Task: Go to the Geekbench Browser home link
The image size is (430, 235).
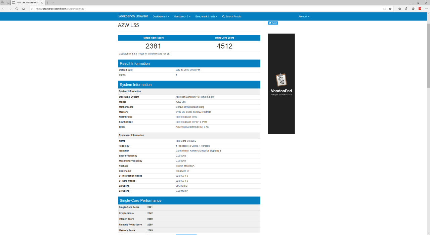Action: pyautogui.click(x=133, y=16)
